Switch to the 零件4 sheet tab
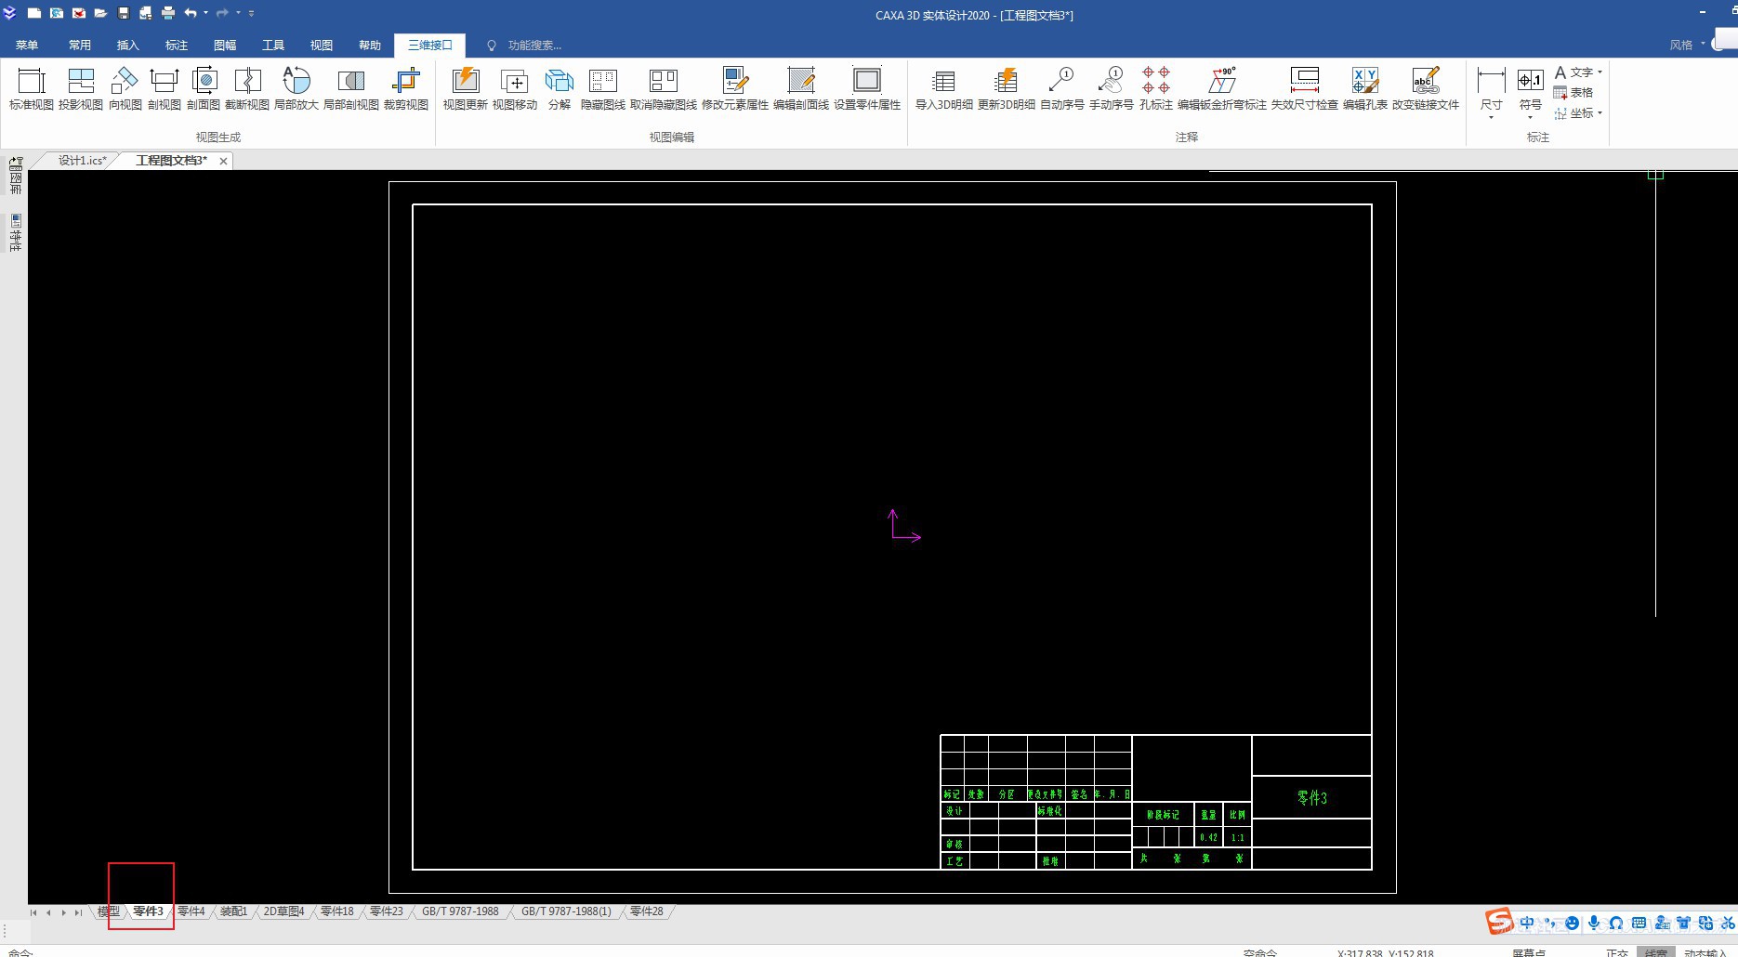The image size is (1738, 957). 191,911
